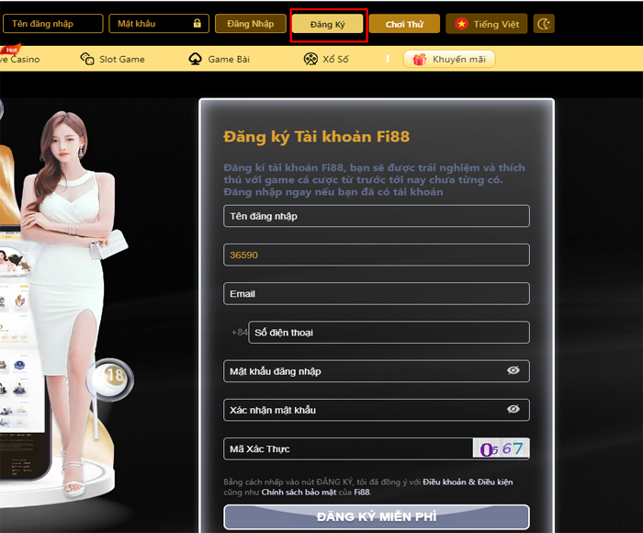Open the Khuyến mãi promotions page
643x533 pixels.
click(449, 59)
